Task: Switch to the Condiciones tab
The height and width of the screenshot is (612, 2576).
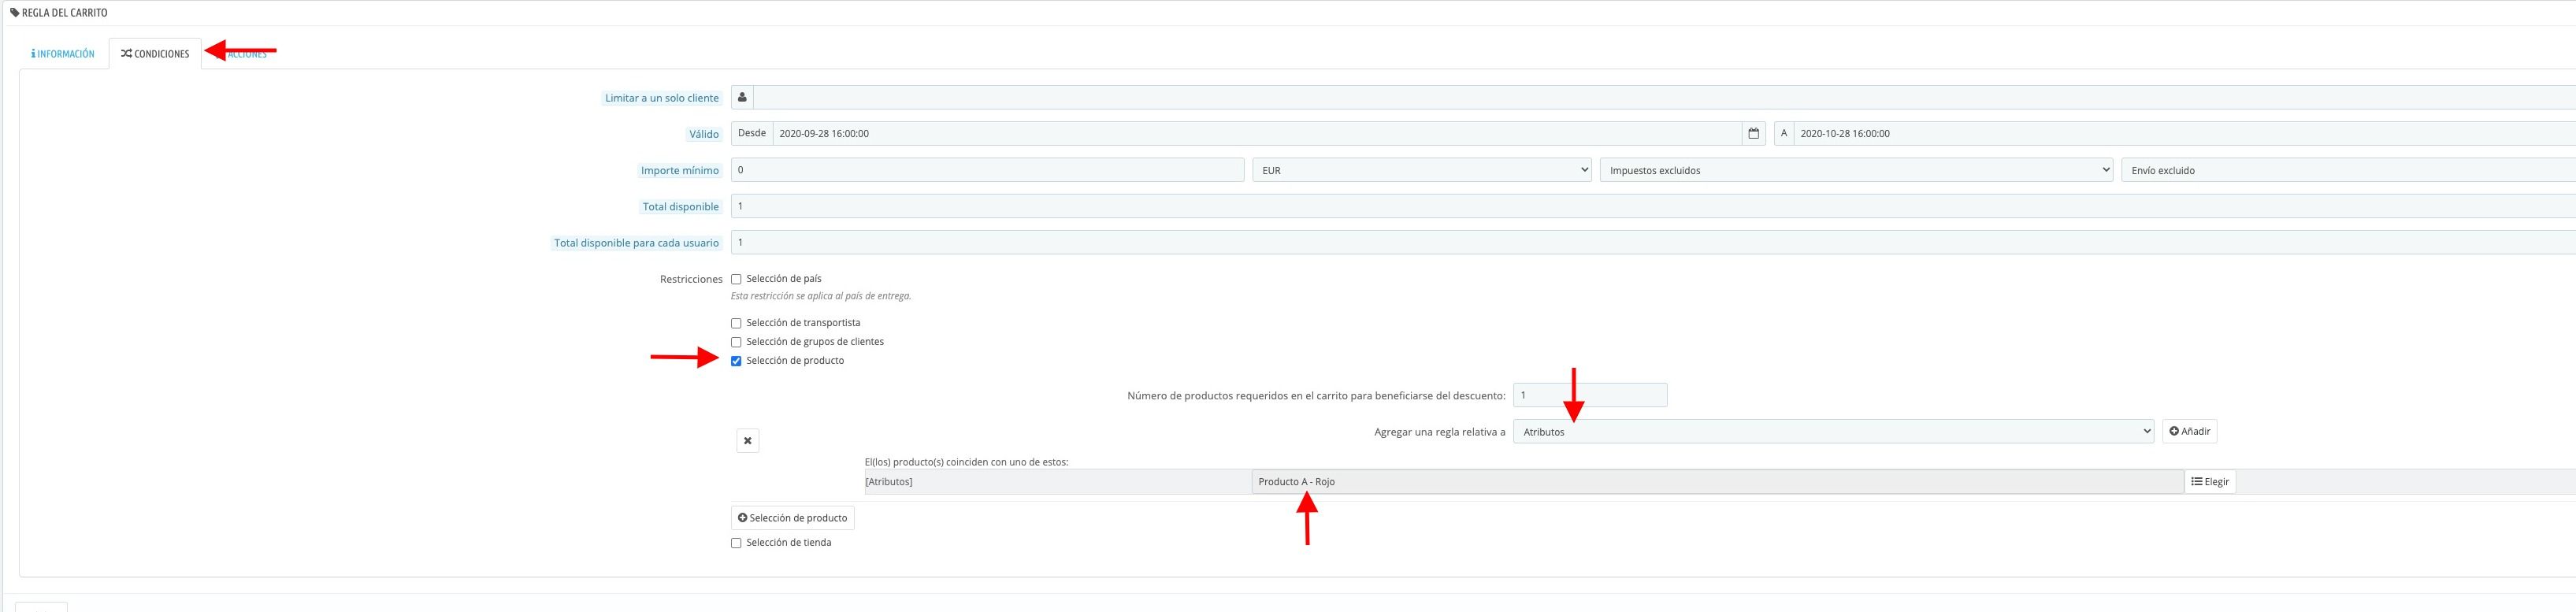Action: [x=155, y=54]
